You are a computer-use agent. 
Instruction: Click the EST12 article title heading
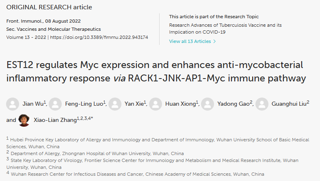click(156, 71)
